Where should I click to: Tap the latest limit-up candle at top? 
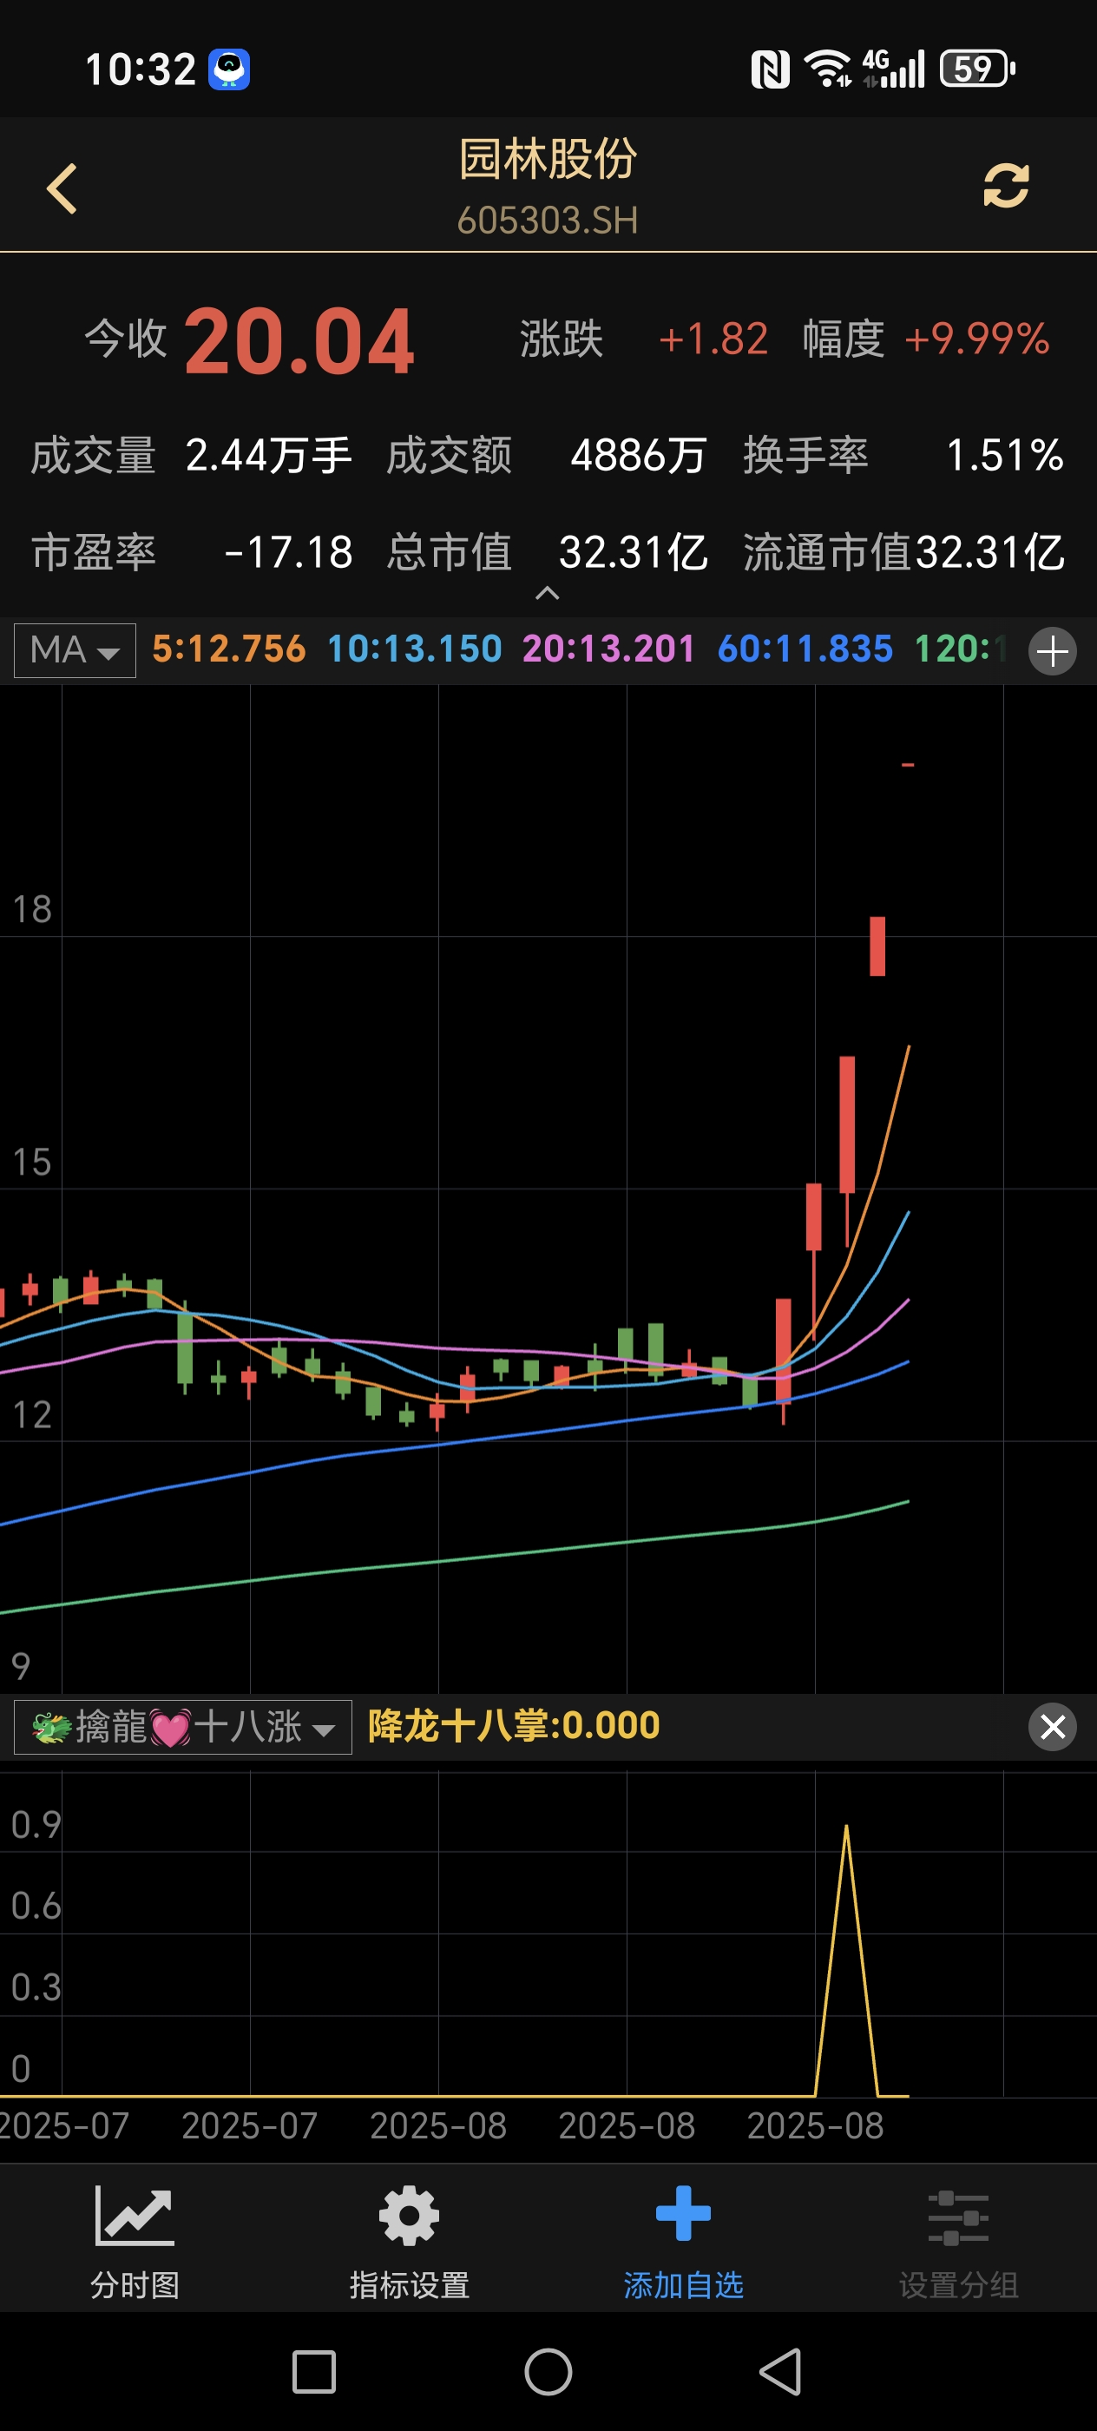(x=908, y=764)
